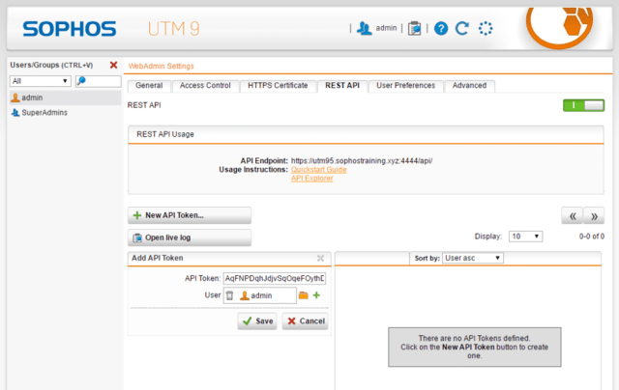Click the admin user icon in header
The image size is (619, 390).
point(364,28)
